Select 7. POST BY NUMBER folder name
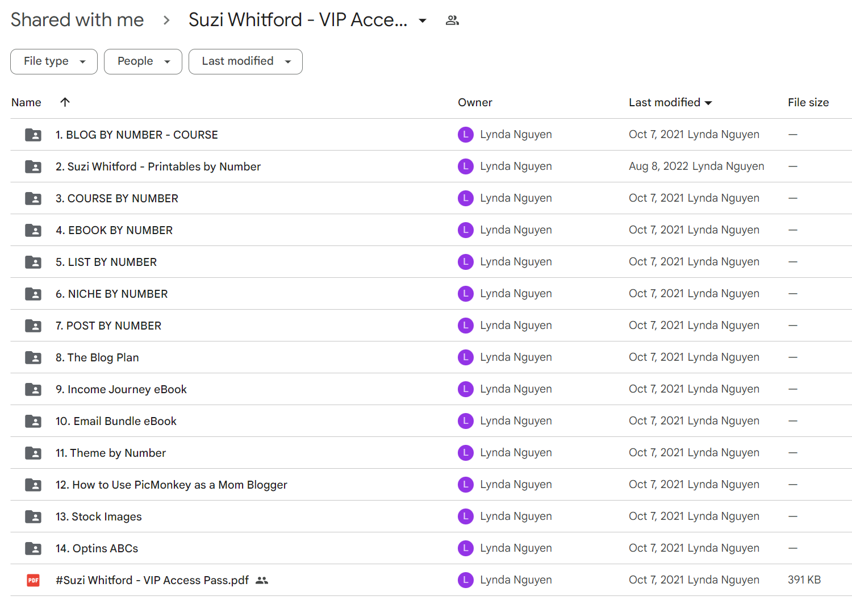The image size is (852, 600). pyautogui.click(x=108, y=326)
